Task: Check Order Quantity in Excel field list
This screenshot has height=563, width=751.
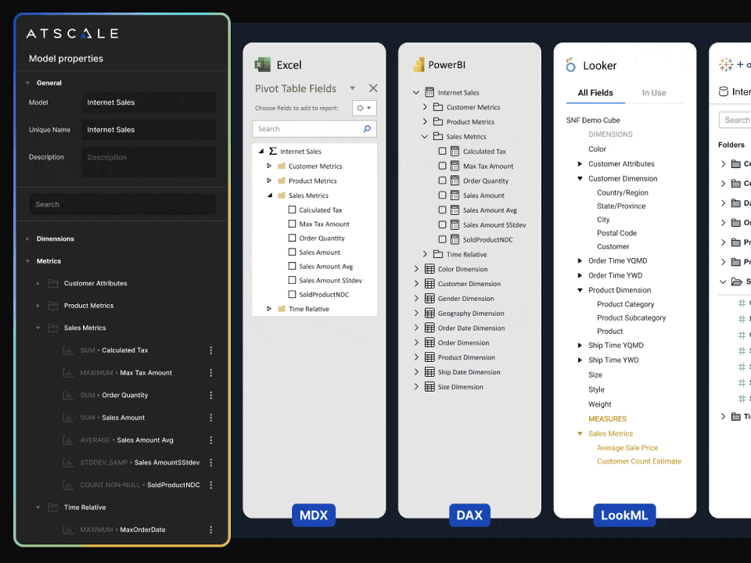Action: click(x=292, y=238)
